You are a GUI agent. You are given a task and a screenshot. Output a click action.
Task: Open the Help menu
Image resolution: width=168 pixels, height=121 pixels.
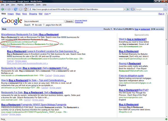pyautogui.click(x=44, y=5)
